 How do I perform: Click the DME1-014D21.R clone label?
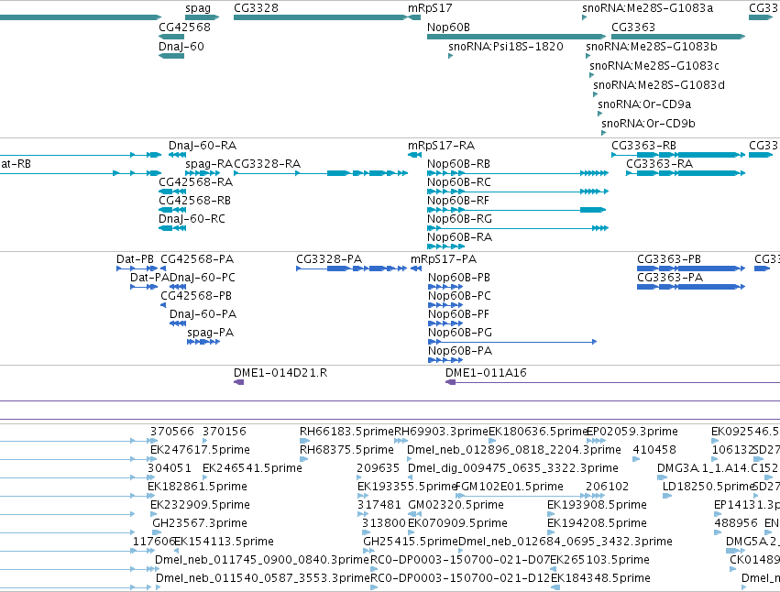tap(280, 373)
